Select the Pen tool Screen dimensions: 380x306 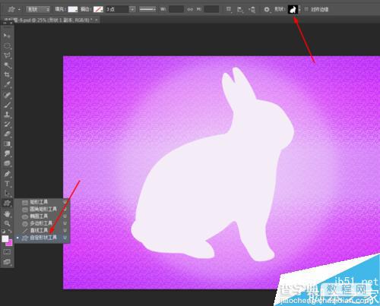pyautogui.click(x=7, y=174)
